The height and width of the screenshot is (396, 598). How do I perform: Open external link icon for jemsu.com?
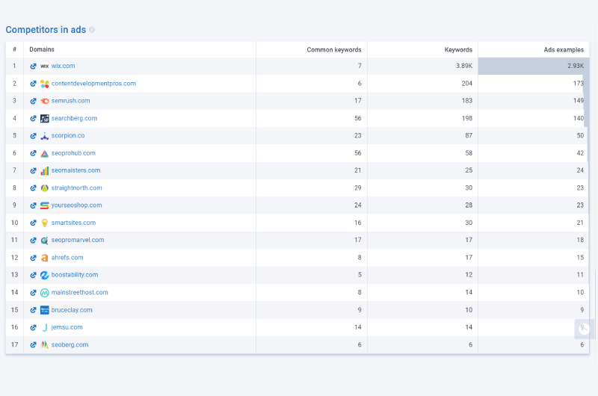[x=33, y=327]
